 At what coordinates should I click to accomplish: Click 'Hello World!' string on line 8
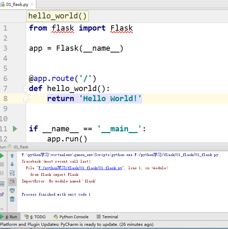[110, 99]
